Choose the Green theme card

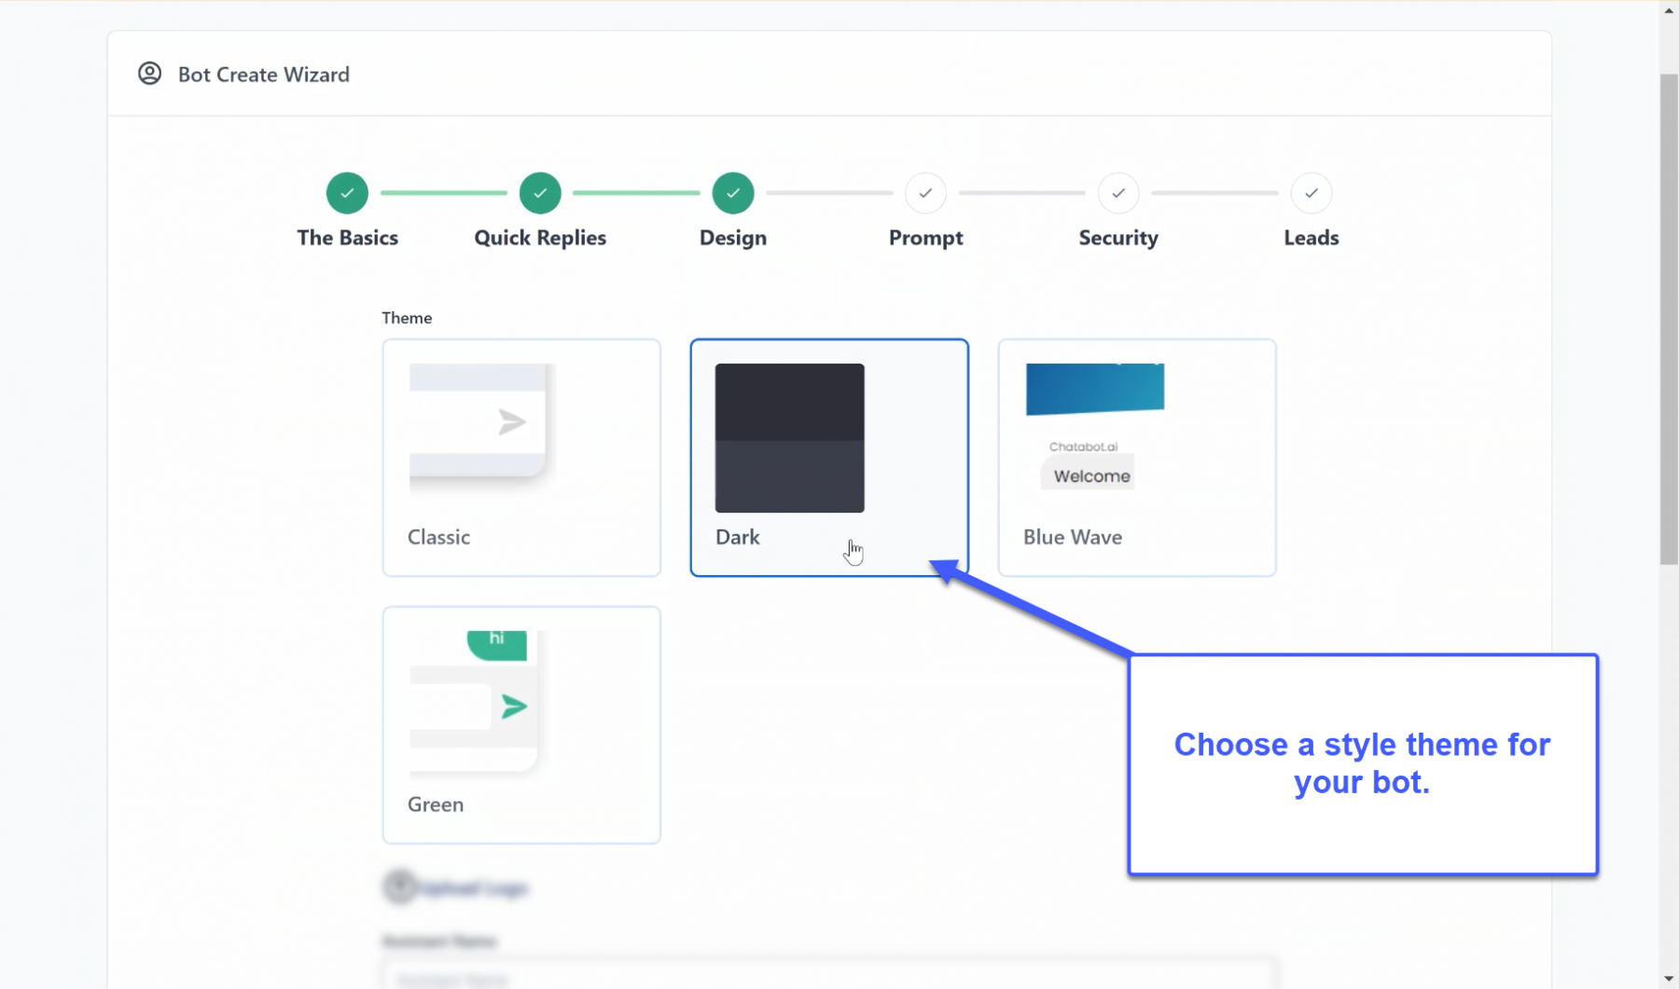click(x=521, y=725)
